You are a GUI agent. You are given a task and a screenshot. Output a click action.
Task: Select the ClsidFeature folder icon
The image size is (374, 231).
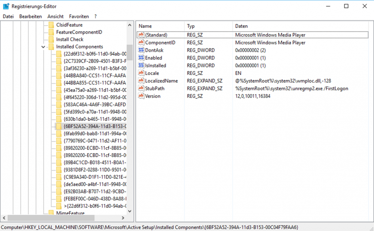tap(51, 25)
